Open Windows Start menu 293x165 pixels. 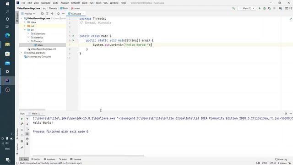click(7, 4)
